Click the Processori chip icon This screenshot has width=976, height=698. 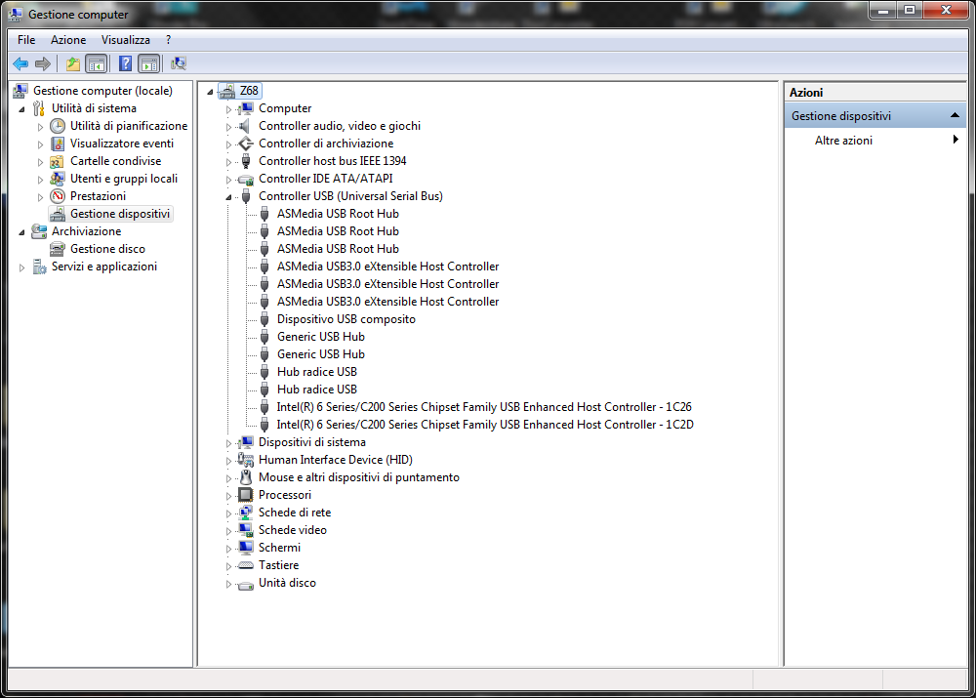(x=246, y=495)
